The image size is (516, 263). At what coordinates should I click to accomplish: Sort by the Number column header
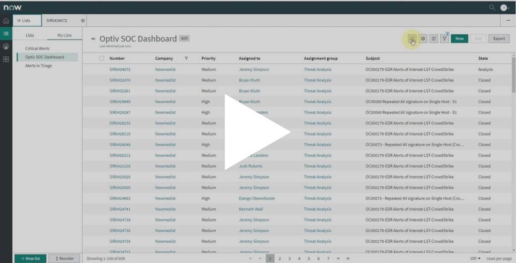pyautogui.click(x=117, y=58)
